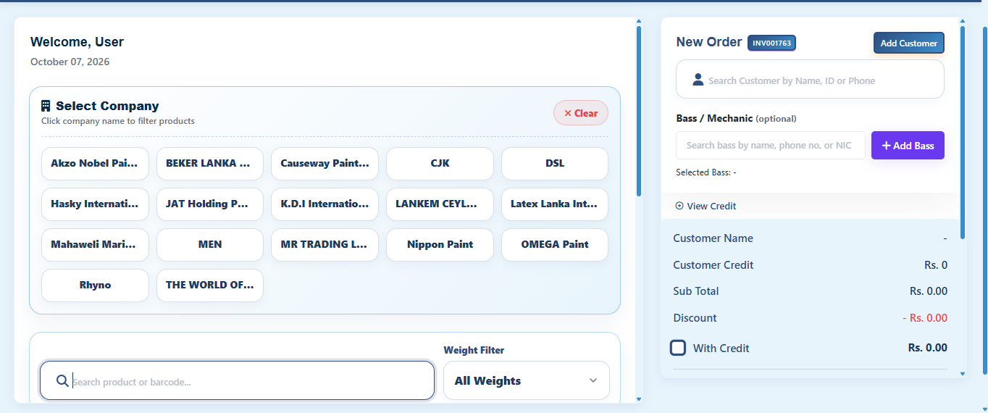Select the BEKER LANKA company
This screenshot has height=413, width=988.
click(x=210, y=164)
